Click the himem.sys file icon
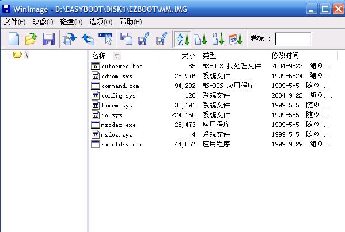This screenshot has width=345, height=232. click(96, 106)
